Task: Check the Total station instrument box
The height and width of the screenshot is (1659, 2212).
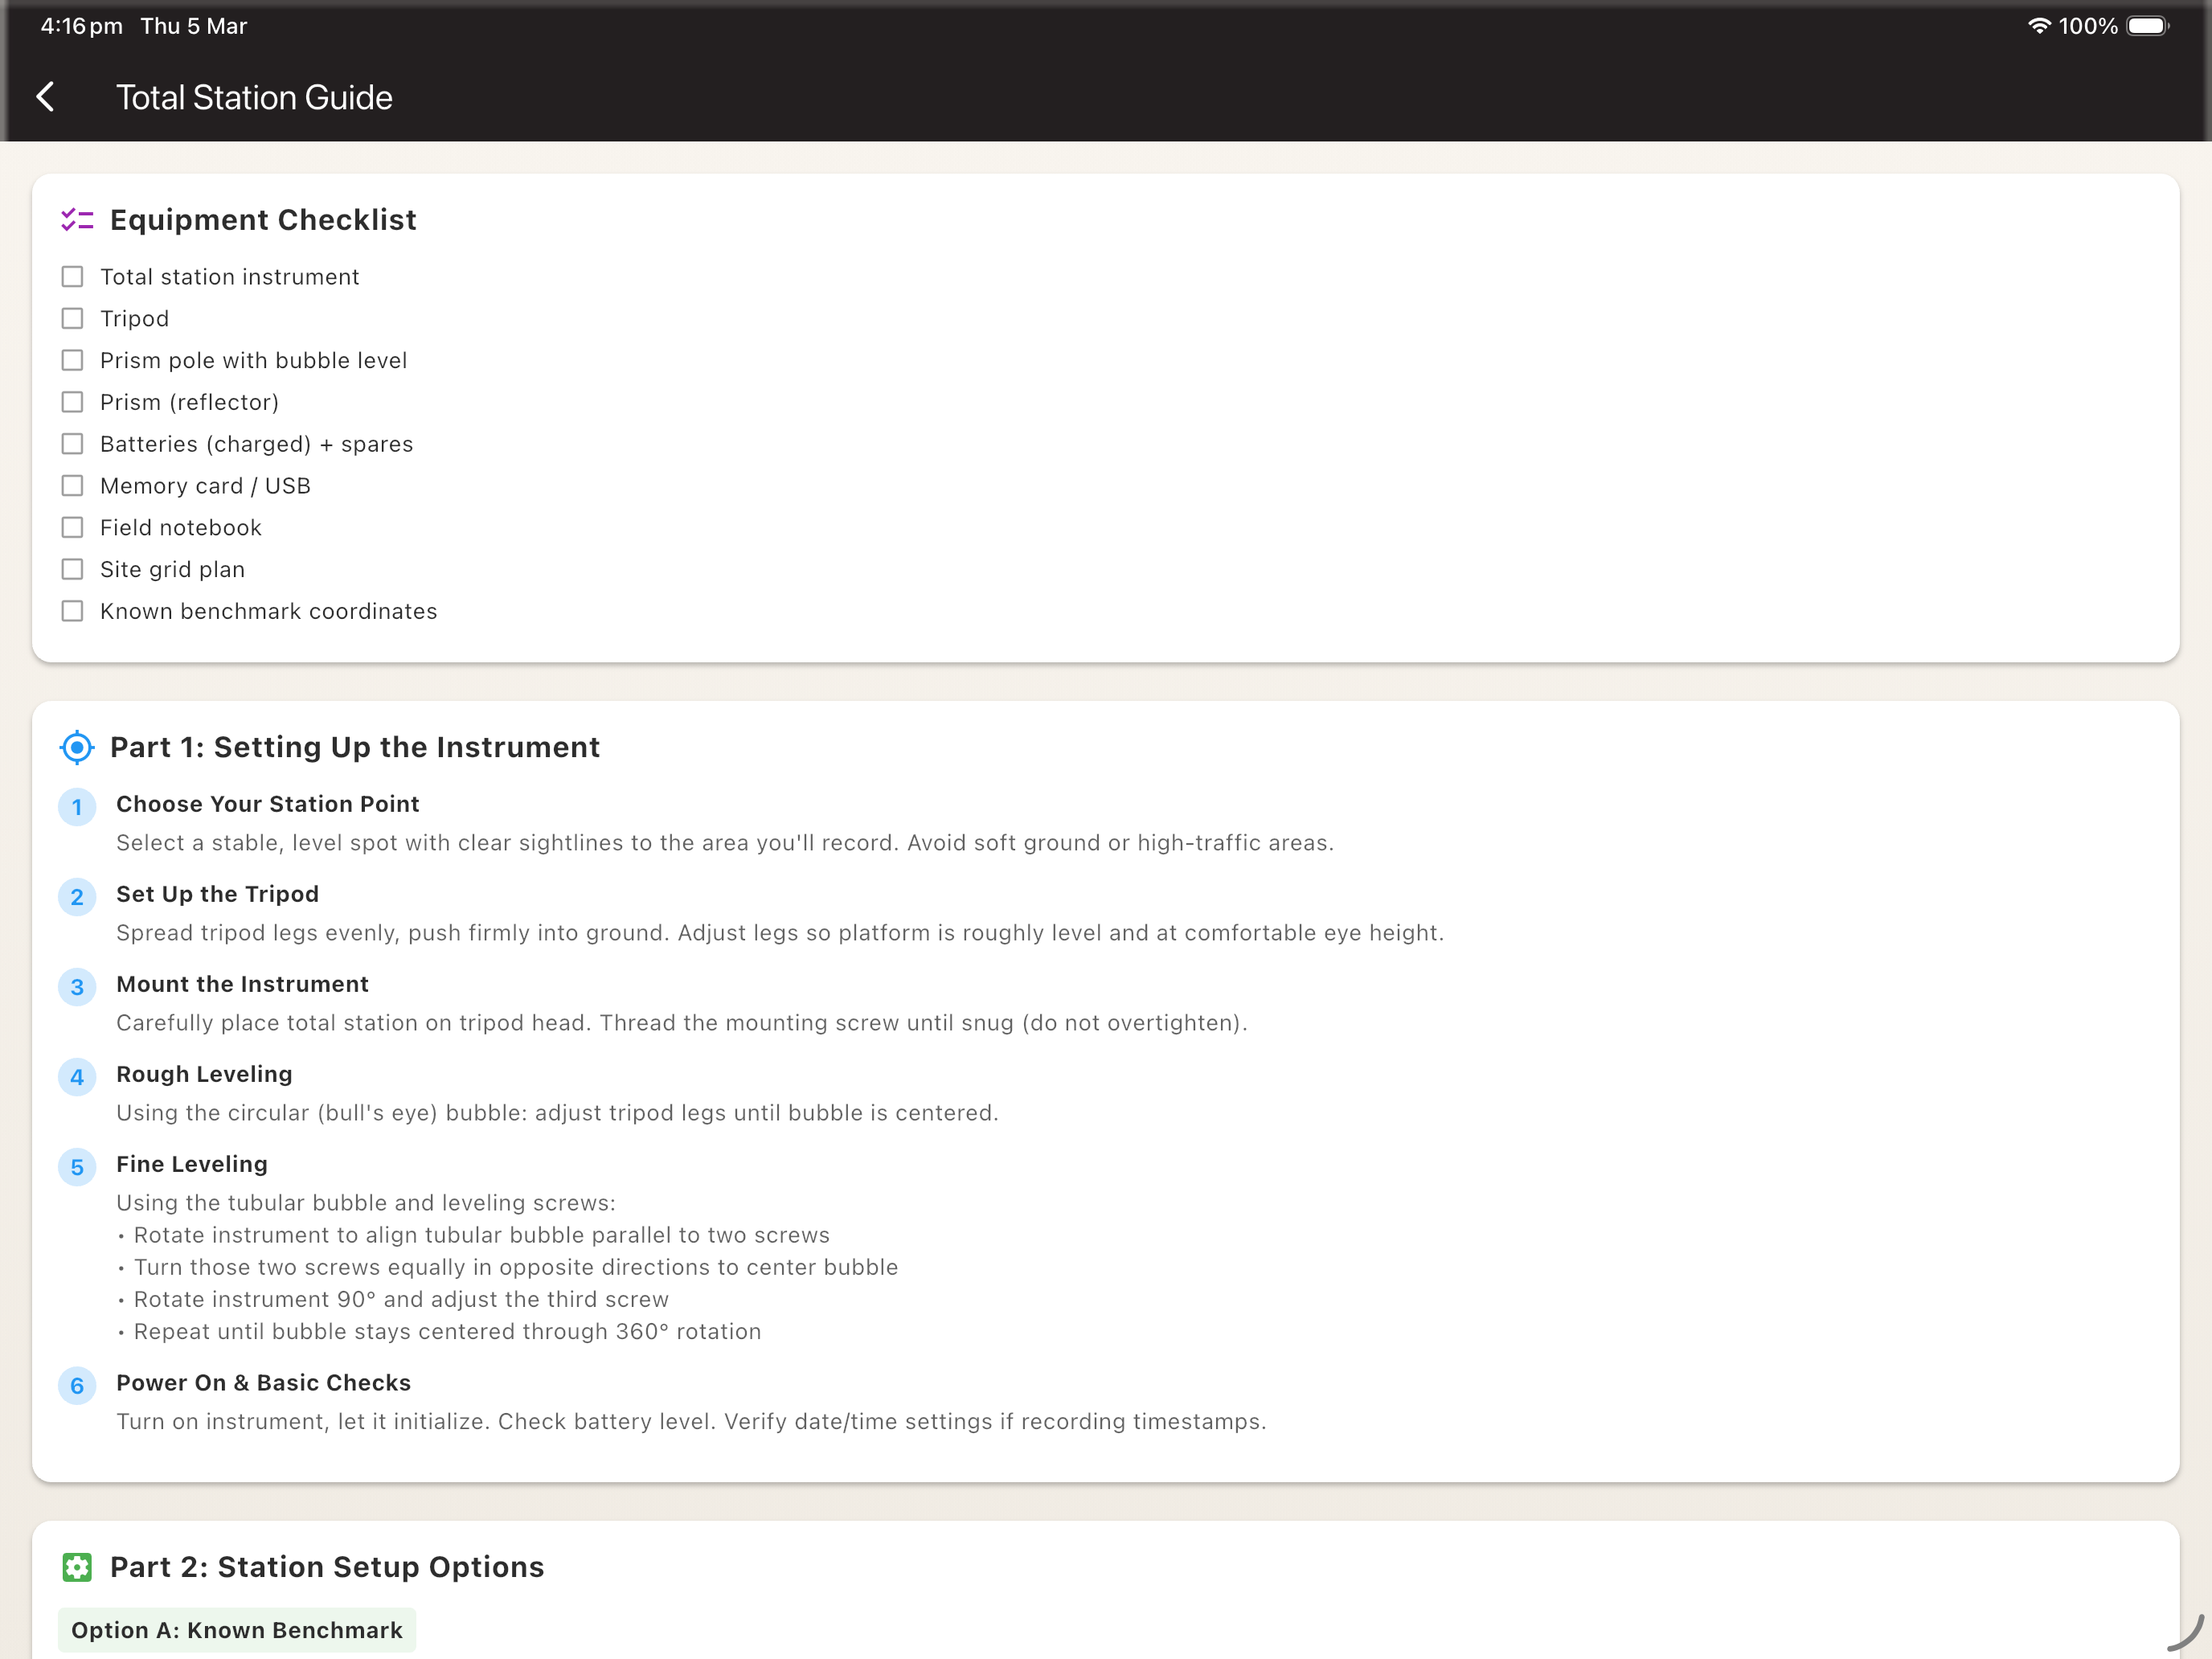Action: 72,277
